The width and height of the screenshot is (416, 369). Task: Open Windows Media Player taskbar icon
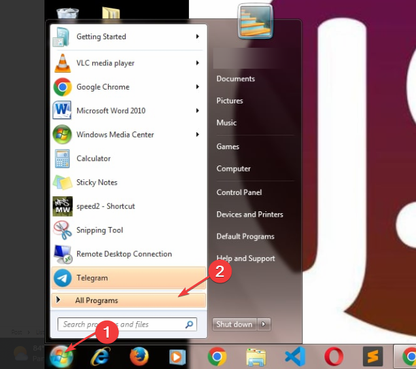[177, 357]
